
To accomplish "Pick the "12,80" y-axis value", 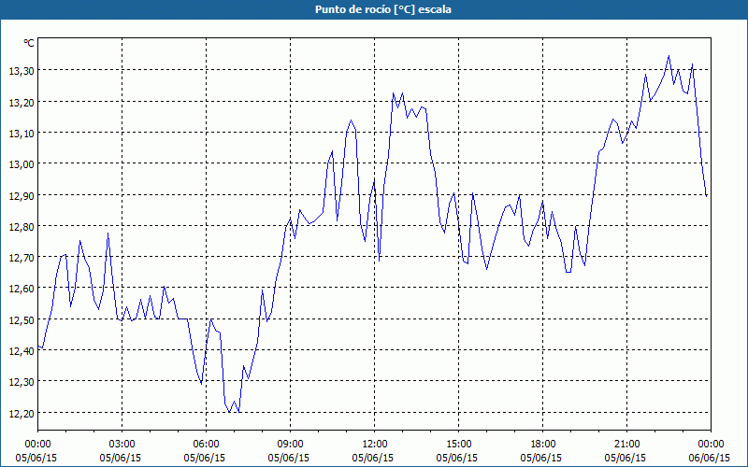I will click(x=22, y=227).
